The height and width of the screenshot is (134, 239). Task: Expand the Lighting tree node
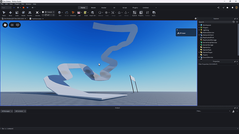pos(199,30)
